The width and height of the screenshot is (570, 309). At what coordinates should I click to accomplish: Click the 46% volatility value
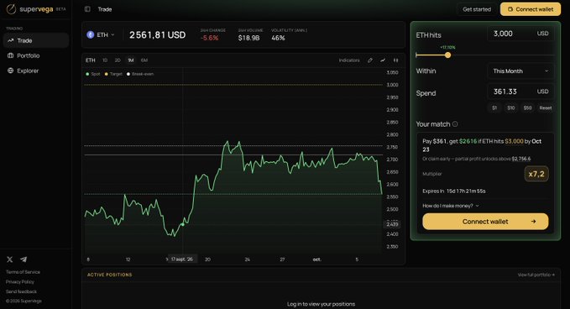click(278, 38)
